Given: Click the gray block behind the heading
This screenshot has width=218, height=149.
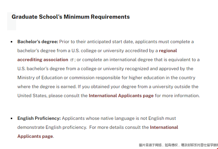Looking at the screenshot, I should click(x=12, y=21).
